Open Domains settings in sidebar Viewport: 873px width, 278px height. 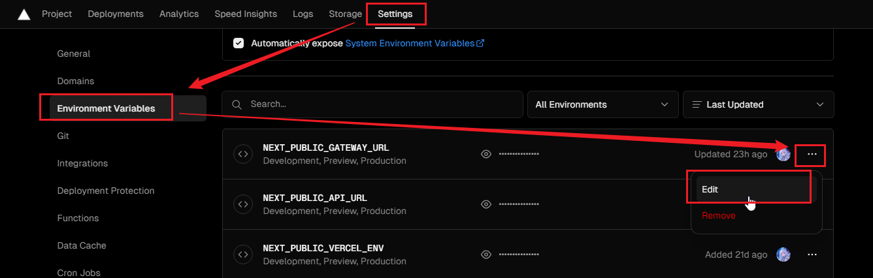point(76,81)
